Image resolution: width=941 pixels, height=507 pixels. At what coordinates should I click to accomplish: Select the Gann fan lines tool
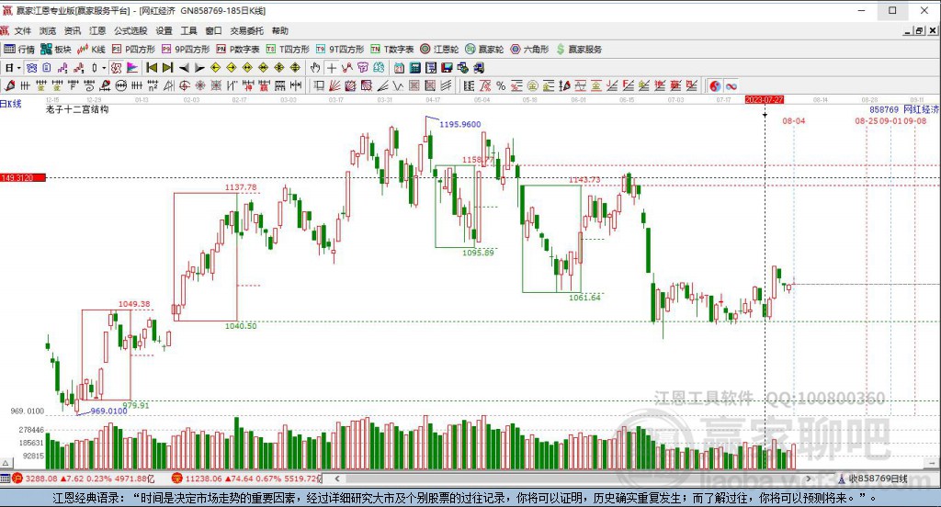click(334, 86)
